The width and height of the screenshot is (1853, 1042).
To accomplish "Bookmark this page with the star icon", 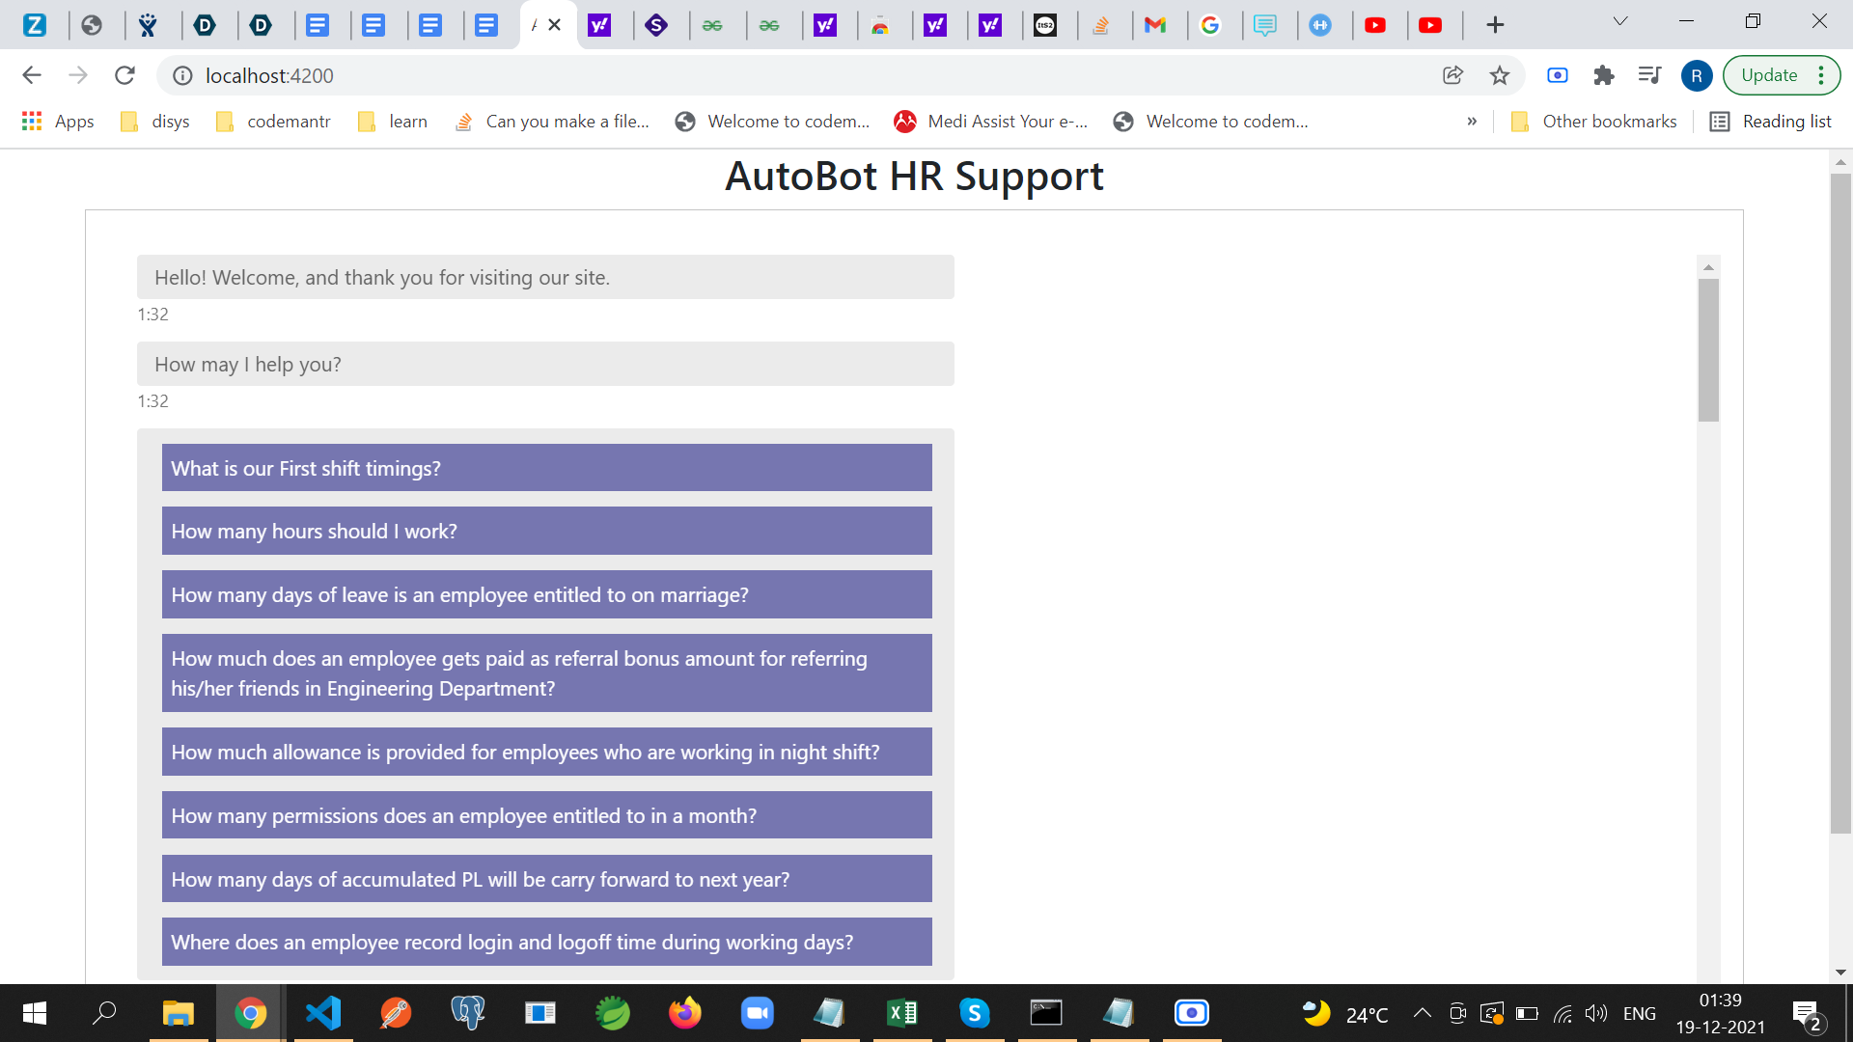I will point(1499,75).
